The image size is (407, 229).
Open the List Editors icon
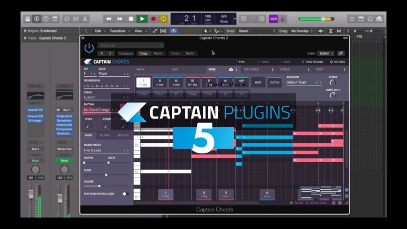tap(352, 19)
